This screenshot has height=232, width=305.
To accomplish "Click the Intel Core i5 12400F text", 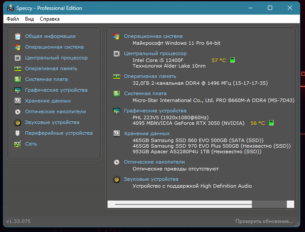I will (x=158, y=60).
